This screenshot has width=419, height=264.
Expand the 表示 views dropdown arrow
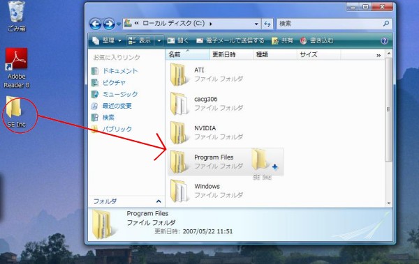tap(159, 40)
